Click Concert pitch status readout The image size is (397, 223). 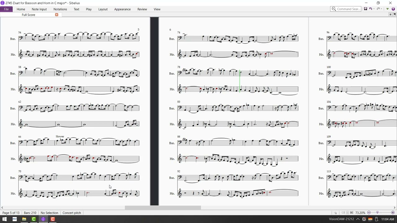pyautogui.click(x=72, y=213)
